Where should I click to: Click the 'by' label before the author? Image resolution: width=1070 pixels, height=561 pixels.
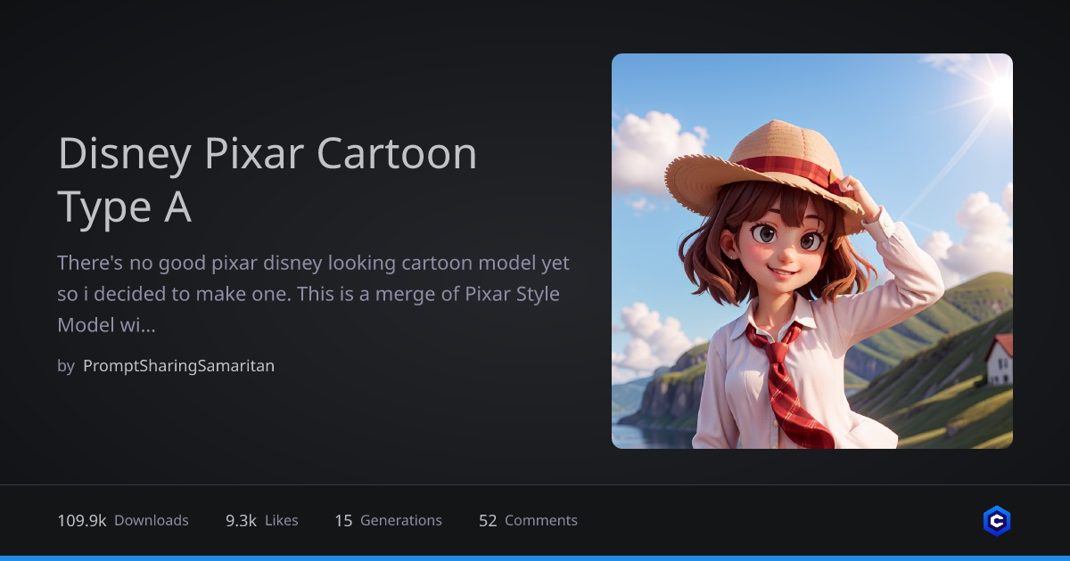tap(66, 366)
